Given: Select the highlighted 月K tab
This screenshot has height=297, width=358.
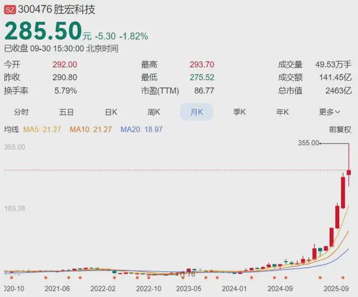Looking at the screenshot, I should pos(196,112).
